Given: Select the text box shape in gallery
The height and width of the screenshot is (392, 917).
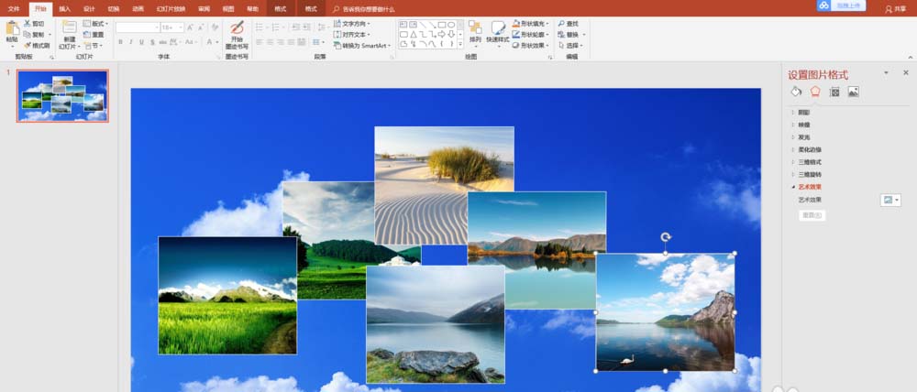Looking at the screenshot, I should coord(403,25).
